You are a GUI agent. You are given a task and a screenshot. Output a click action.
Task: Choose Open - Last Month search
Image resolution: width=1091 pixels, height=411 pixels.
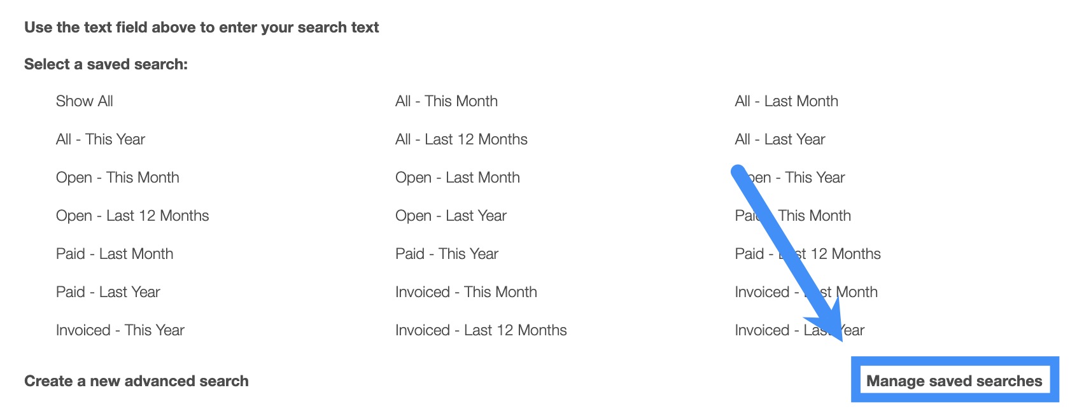click(x=457, y=178)
